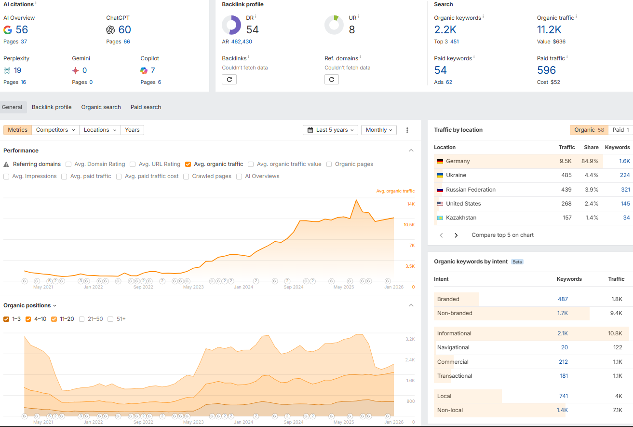Click the Backlinks refresh icon button

click(x=229, y=80)
